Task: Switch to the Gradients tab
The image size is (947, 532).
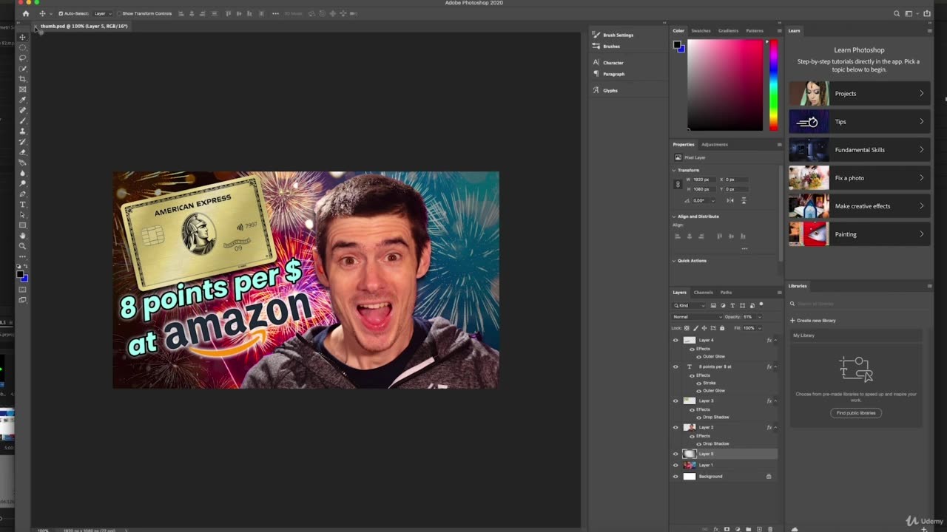Action: (x=728, y=31)
